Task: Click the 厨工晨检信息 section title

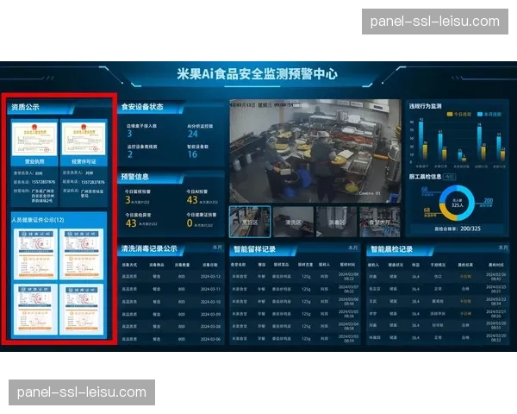Action: pyautogui.click(x=426, y=177)
